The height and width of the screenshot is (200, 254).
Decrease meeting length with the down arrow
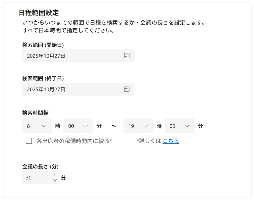coord(55,180)
